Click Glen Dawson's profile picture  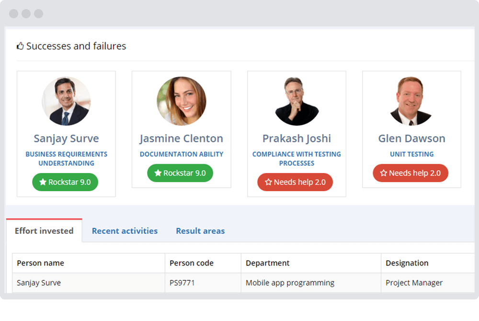[411, 101]
